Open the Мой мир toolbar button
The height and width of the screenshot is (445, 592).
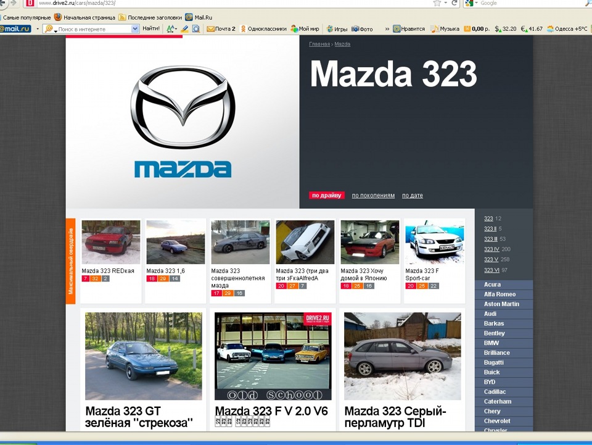(x=305, y=29)
